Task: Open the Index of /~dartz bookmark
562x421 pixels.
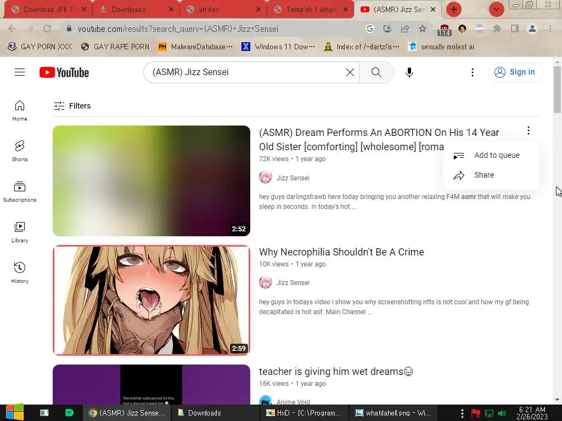Action: coord(361,47)
